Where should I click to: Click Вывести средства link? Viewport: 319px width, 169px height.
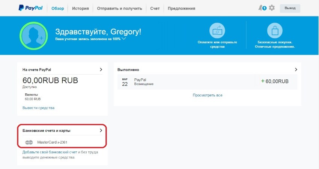[38, 108]
